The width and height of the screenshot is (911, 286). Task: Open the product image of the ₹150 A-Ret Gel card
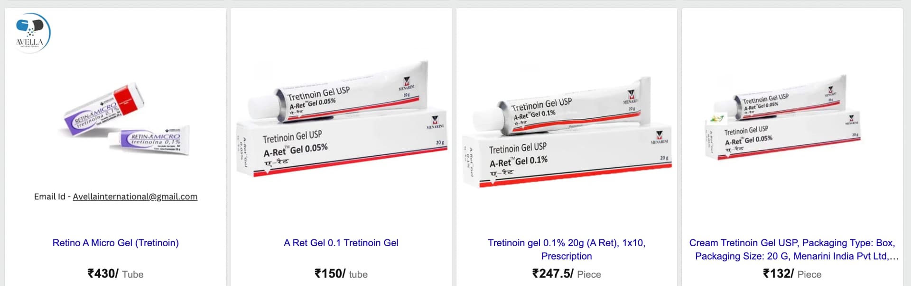(342, 119)
